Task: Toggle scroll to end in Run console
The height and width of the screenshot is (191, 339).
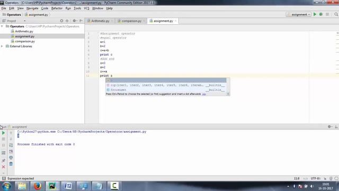Action: [x=11, y=151]
